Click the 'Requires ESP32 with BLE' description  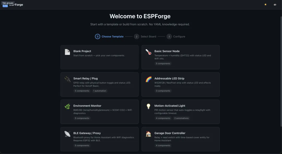click(87, 140)
